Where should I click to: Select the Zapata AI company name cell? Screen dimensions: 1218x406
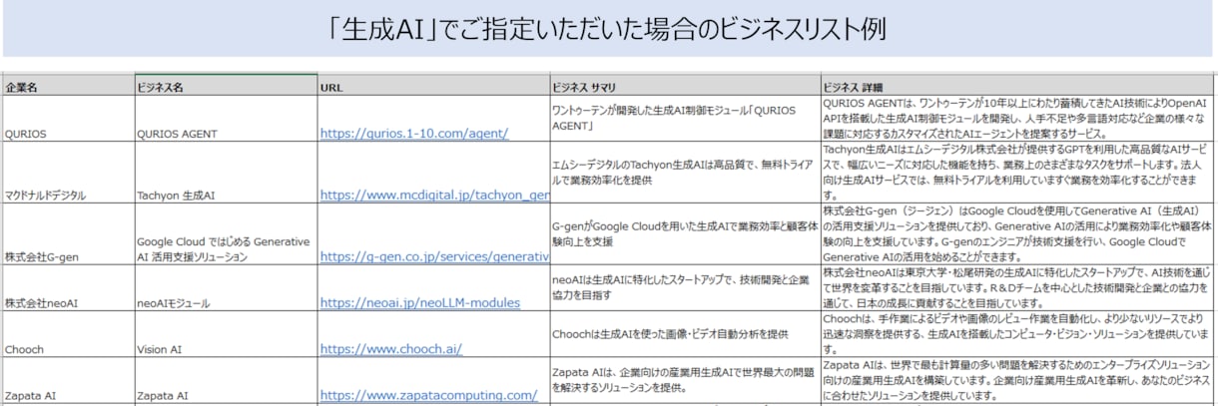(x=67, y=382)
